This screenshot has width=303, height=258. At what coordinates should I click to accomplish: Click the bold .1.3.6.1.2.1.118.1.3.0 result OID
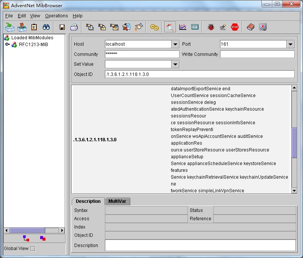(x=95, y=140)
